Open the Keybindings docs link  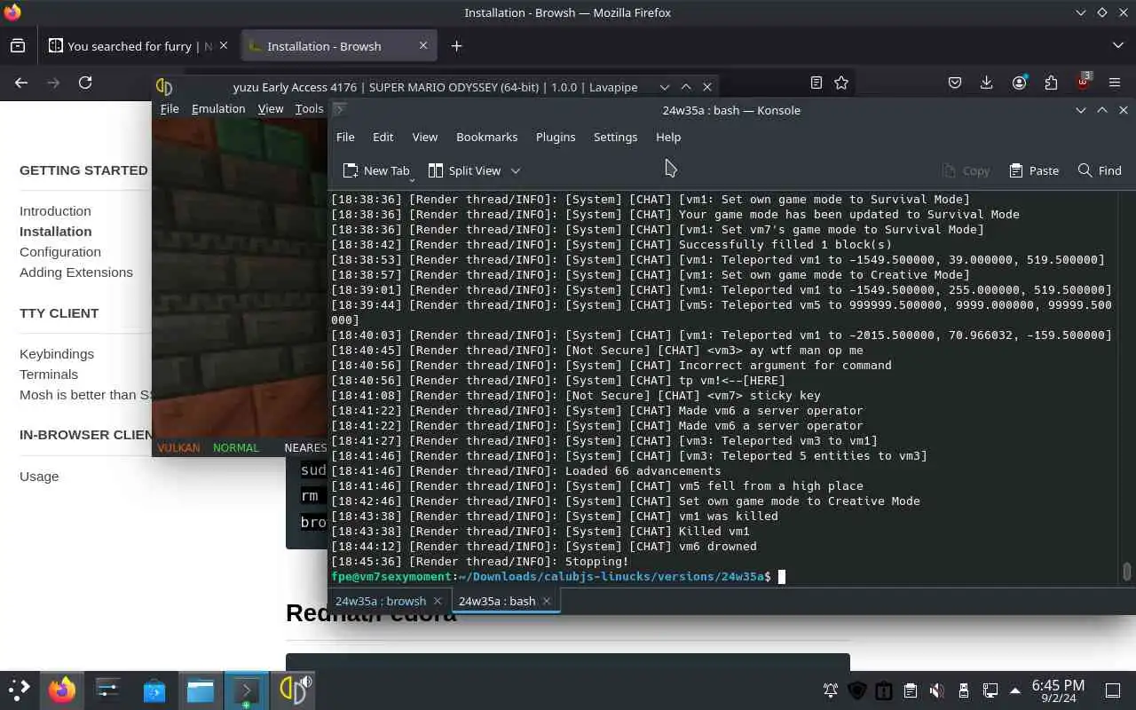(x=57, y=353)
